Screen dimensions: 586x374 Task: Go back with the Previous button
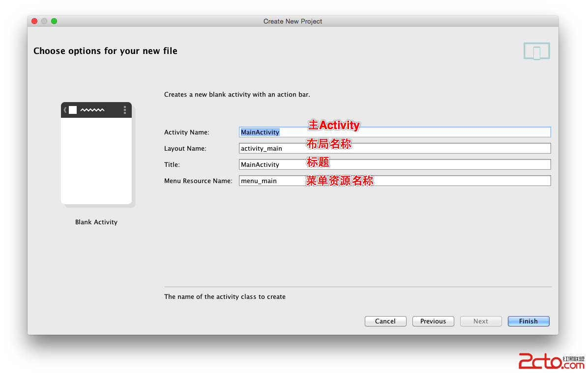(433, 321)
